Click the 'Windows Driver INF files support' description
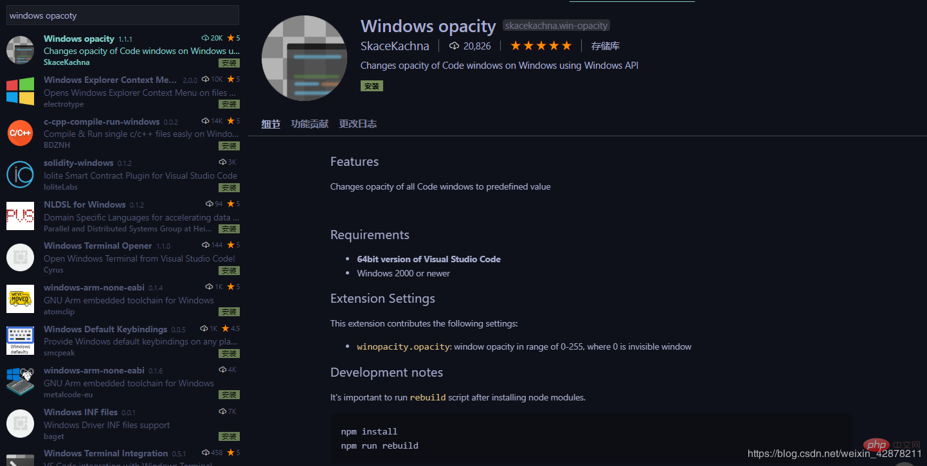 tap(107, 425)
